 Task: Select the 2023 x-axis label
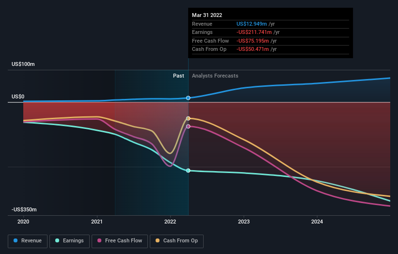tap(244, 222)
